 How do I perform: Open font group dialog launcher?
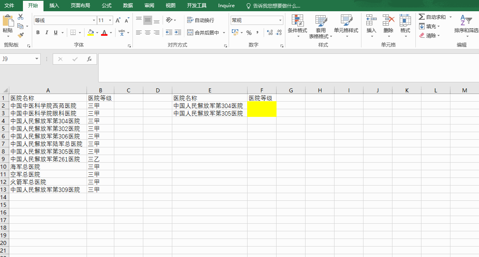(x=129, y=46)
